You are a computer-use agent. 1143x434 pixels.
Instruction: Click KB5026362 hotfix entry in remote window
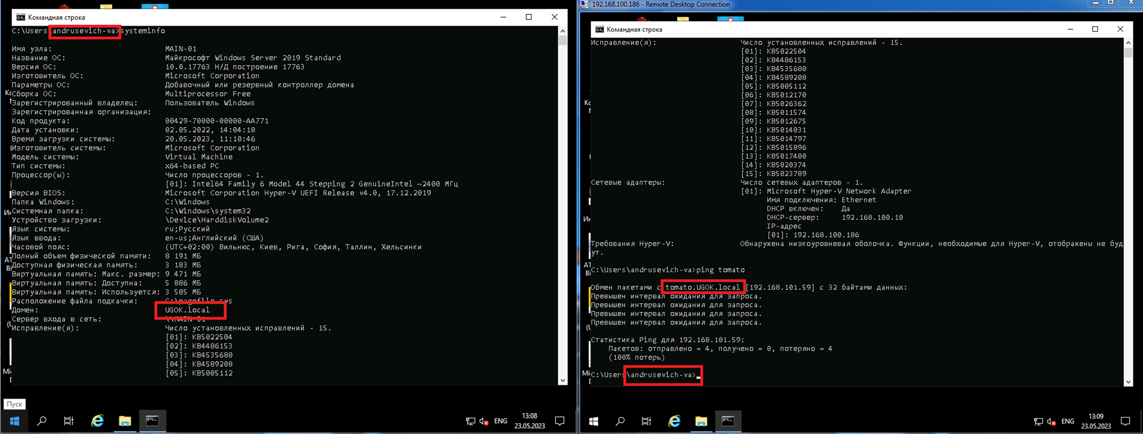[x=773, y=104]
